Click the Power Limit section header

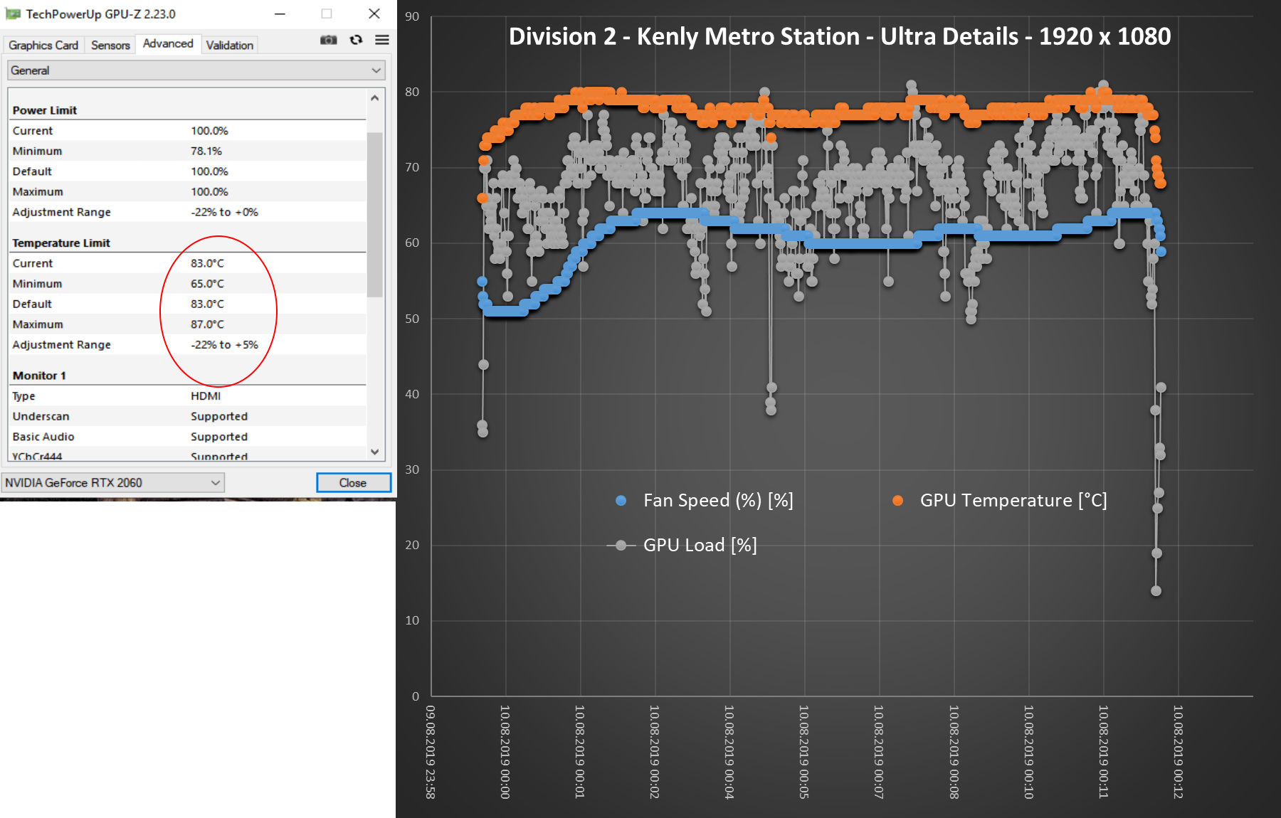(45, 110)
